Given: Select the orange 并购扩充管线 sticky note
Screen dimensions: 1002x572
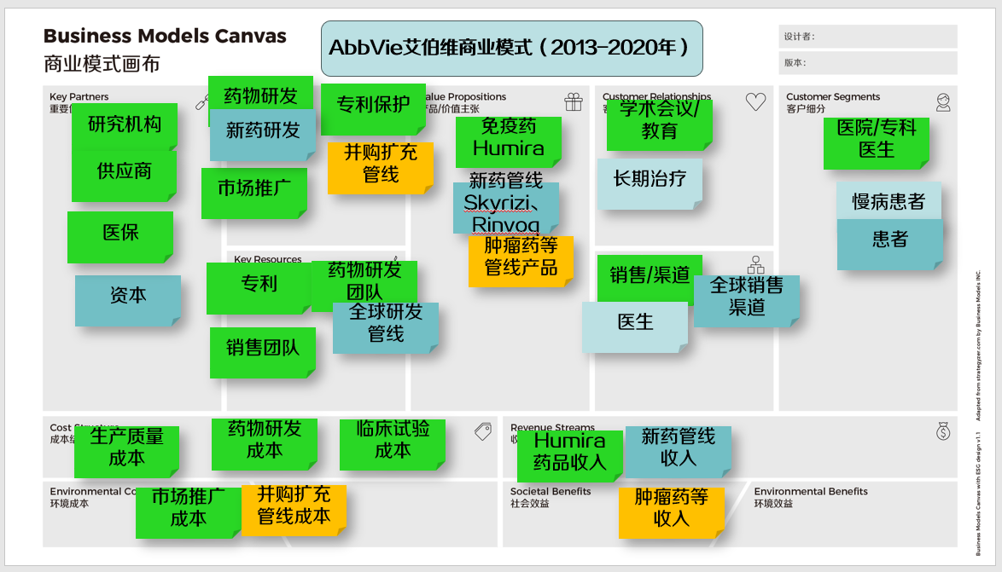Looking at the screenshot, I should click(381, 168).
